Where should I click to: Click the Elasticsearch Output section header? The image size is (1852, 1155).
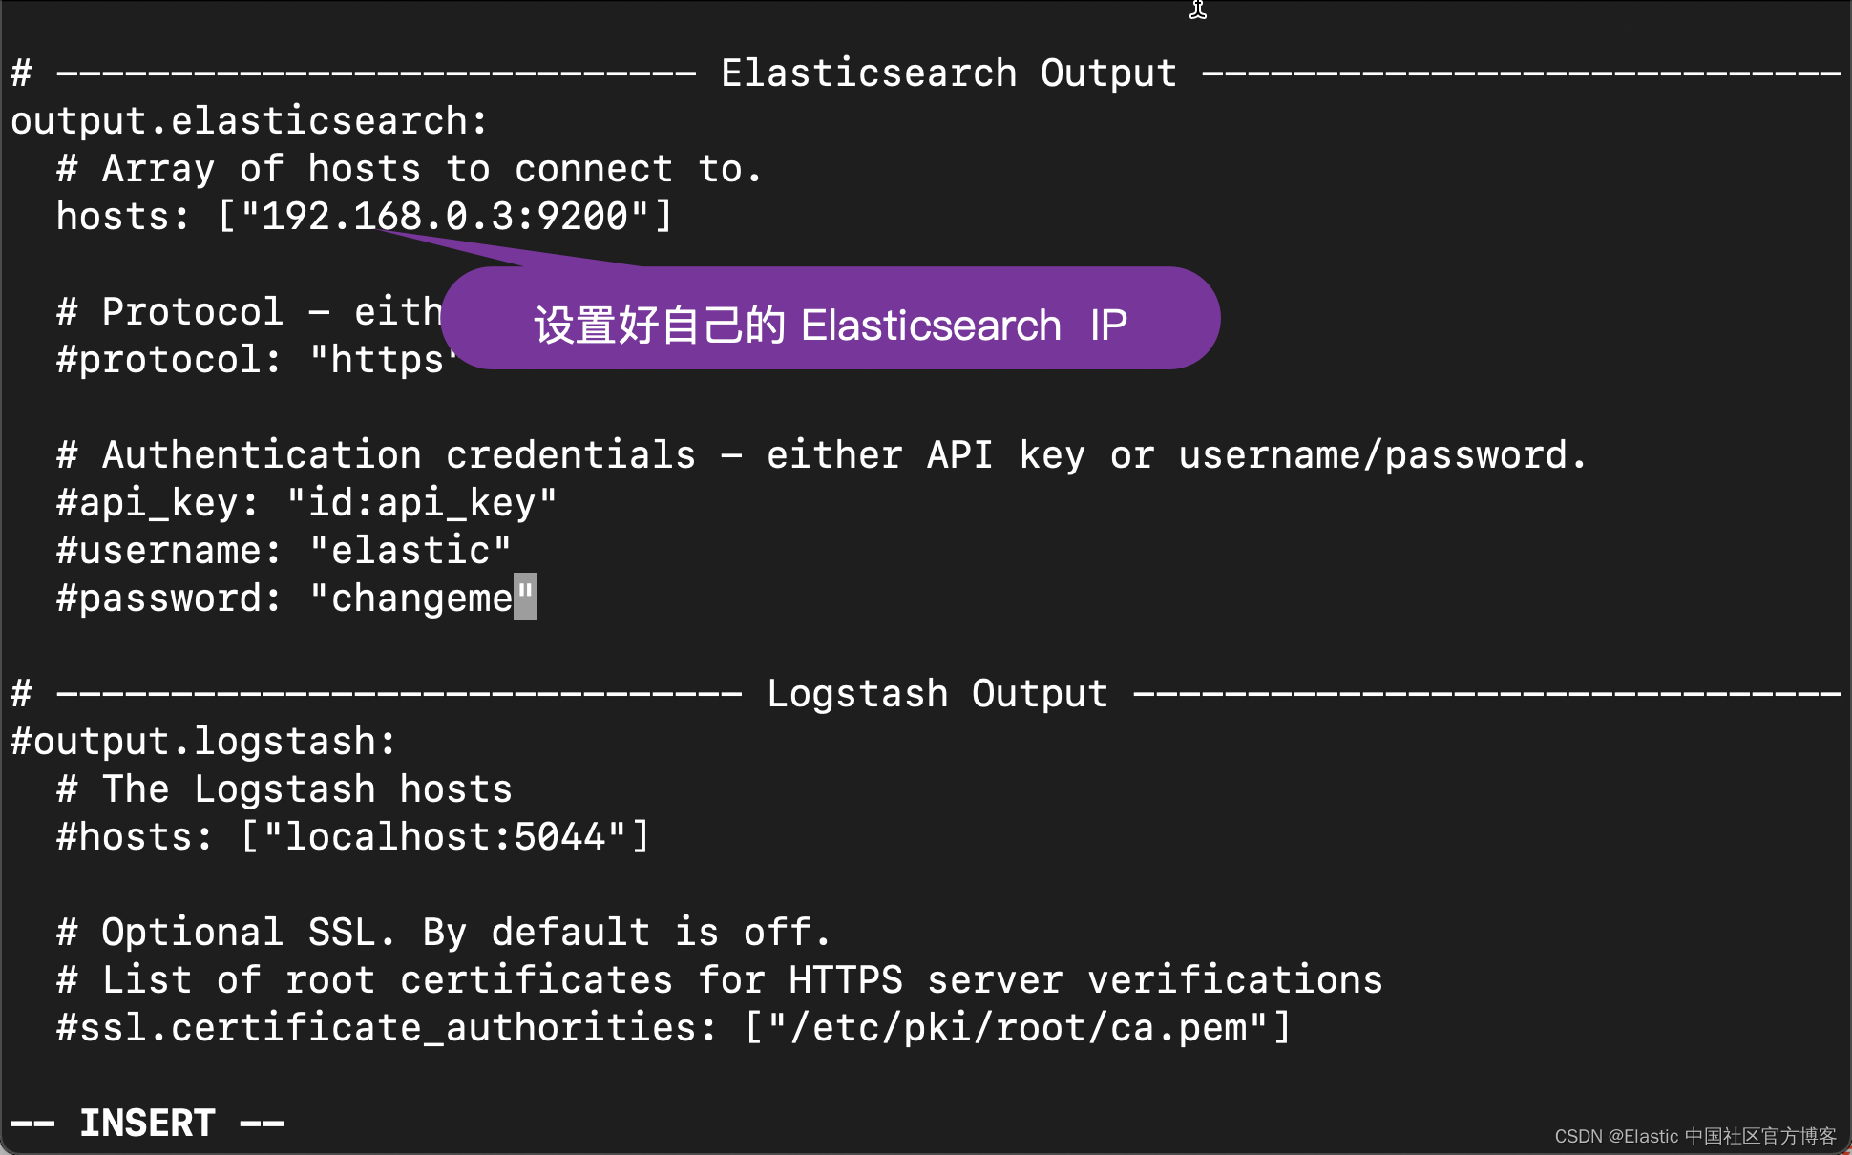[x=948, y=73]
